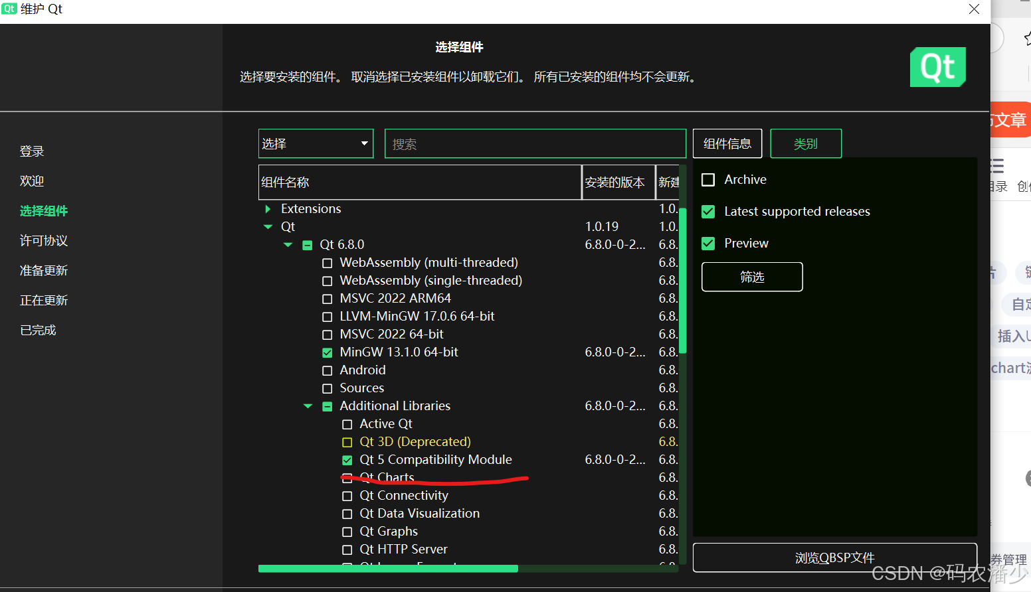Switch to the 类别 tab
This screenshot has width=1031, height=592.
(806, 143)
